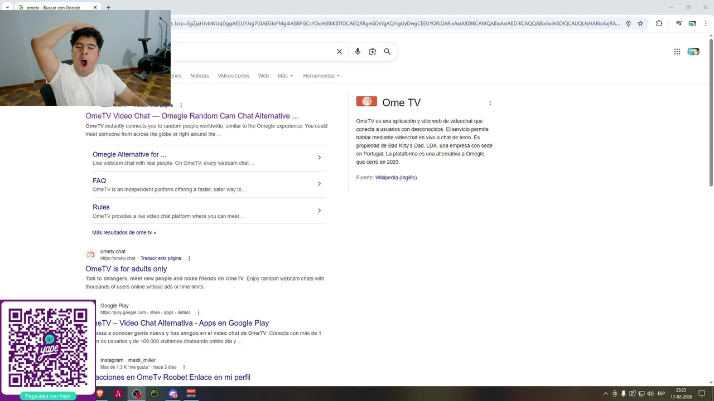Close the ometv - Buscar con Google tab
The image size is (714, 401).
pyautogui.click(x=95, y=8)
